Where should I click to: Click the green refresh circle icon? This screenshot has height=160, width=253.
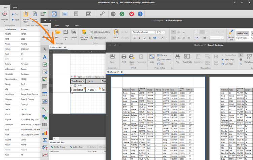(122, 14)
